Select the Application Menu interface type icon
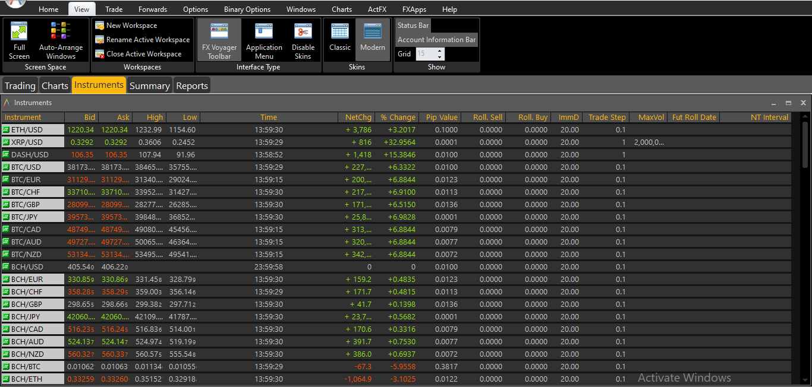 tap(263, 40)
